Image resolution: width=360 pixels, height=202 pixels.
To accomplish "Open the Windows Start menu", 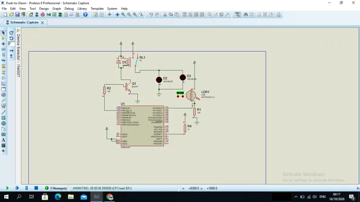I will [x=6, y=197].
